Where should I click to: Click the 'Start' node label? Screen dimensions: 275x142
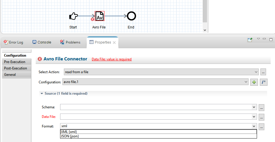click(73, 27)
